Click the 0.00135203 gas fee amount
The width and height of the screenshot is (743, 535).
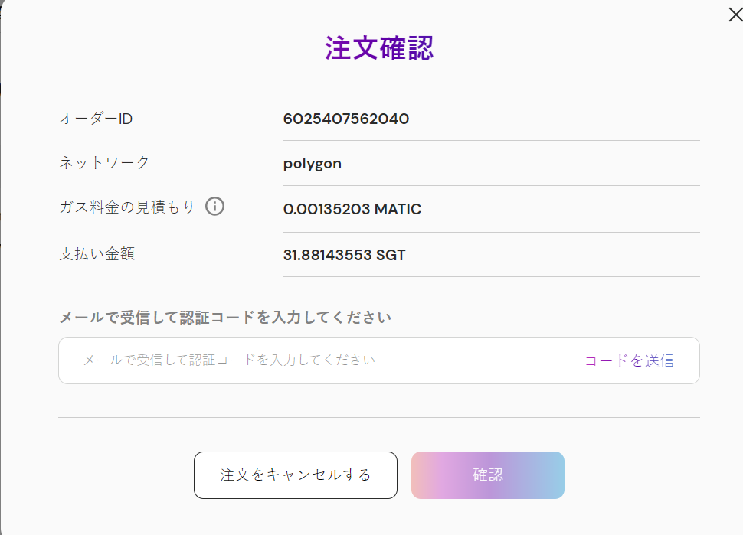point(326,209)
